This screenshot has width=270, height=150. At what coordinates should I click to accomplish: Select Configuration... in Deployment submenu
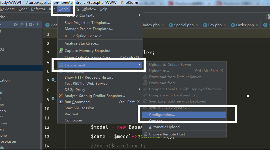184,115
